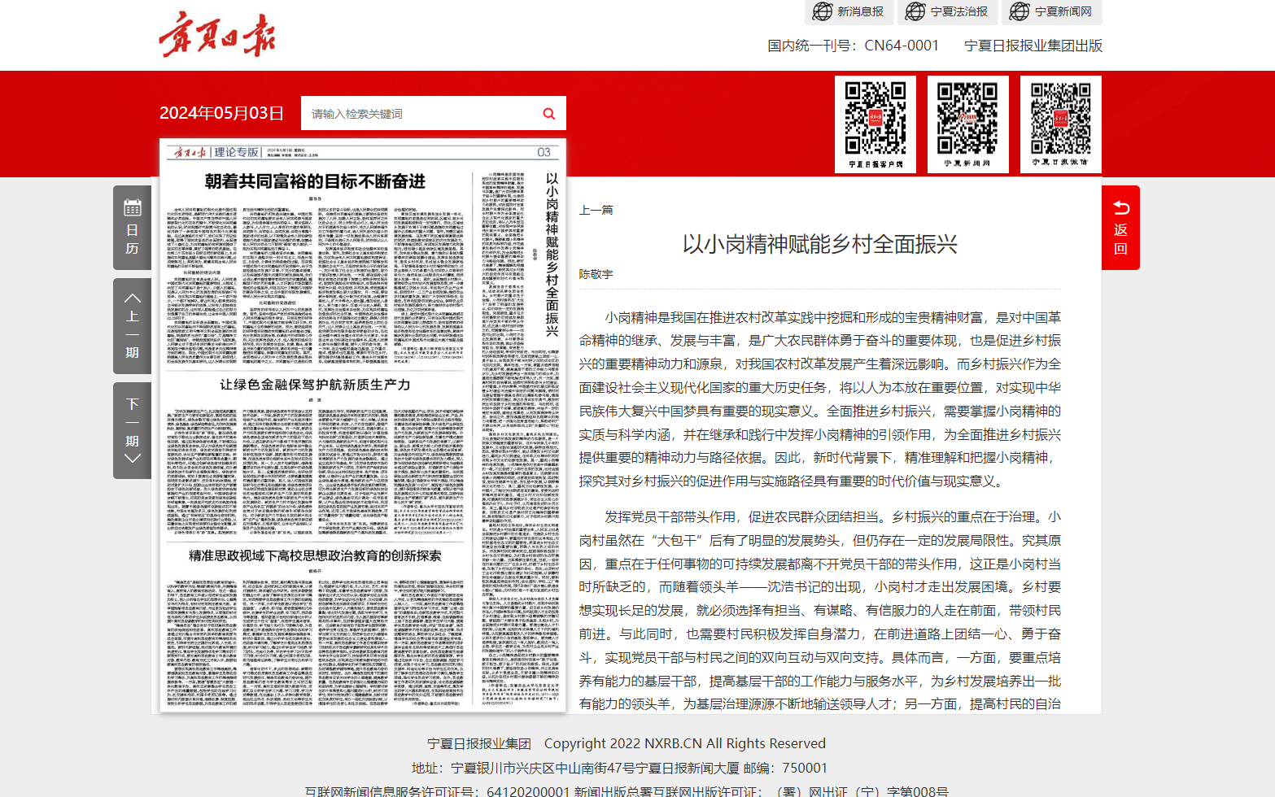Viewport: 1275px width, 797px height.
Task: Open 宁夏法治报 link
Action: (947, 11)
